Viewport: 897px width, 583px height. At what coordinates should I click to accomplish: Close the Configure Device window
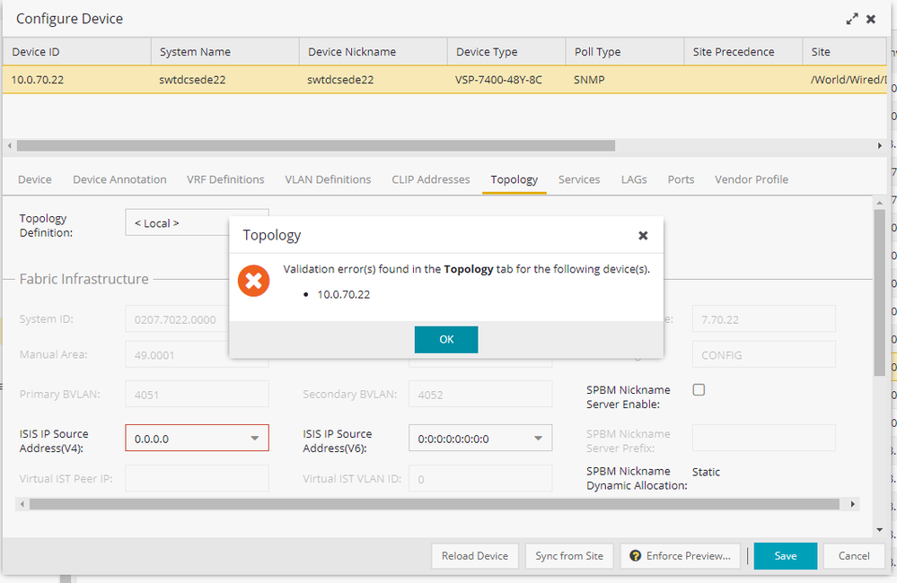(871, 19)
